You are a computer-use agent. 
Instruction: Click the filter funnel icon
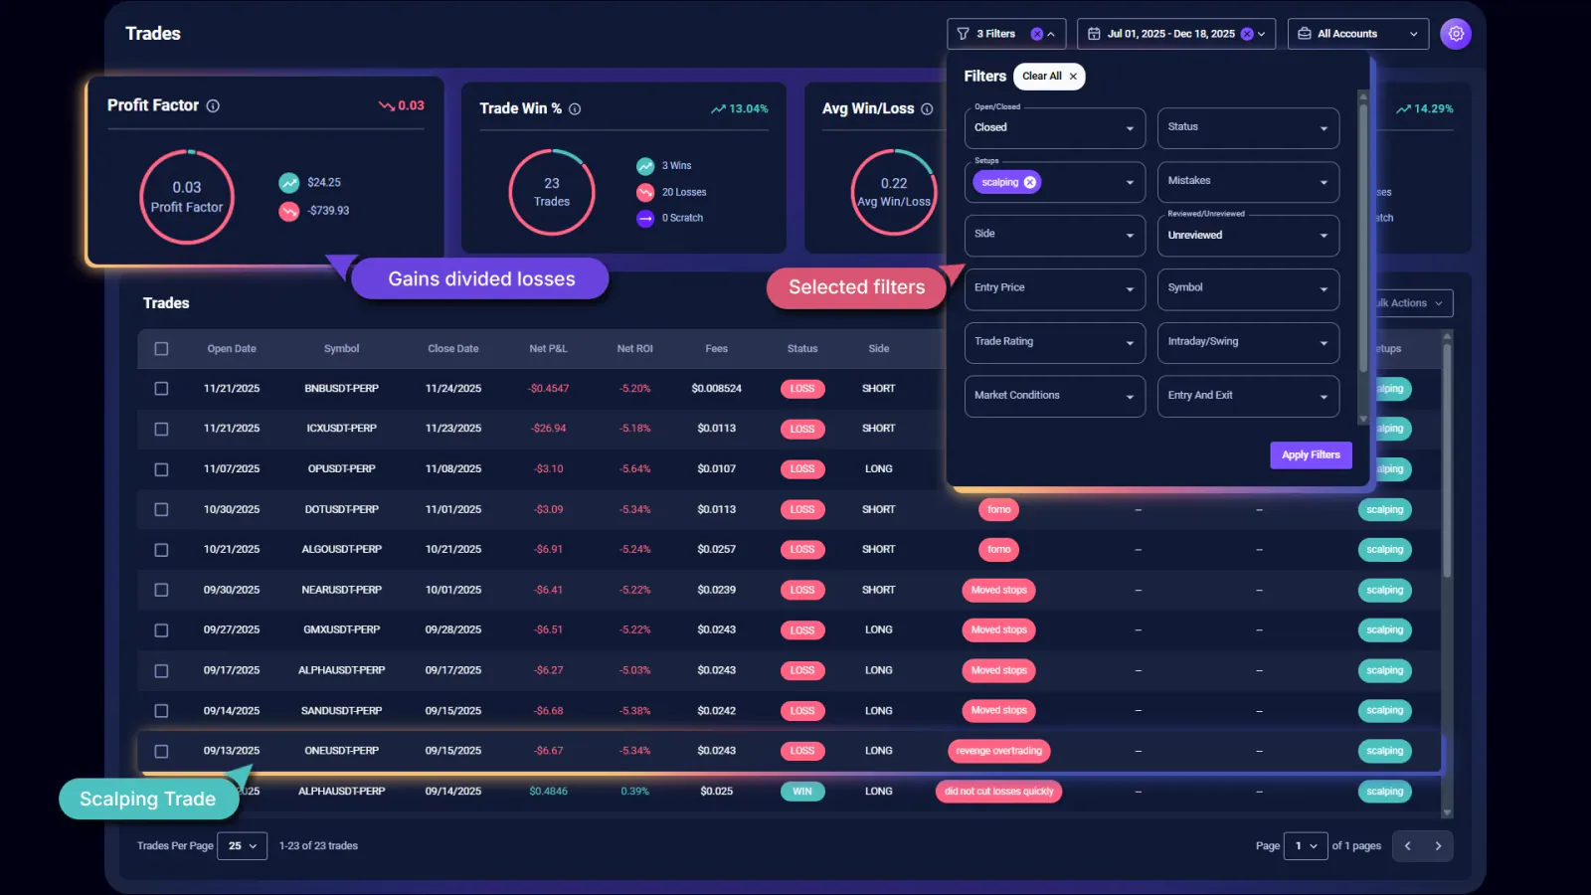[963, 34]
